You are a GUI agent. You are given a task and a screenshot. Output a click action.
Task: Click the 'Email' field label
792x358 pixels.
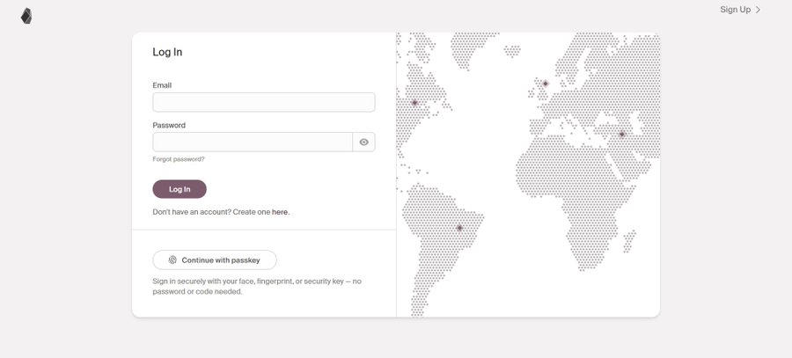[x=162, y=85]
